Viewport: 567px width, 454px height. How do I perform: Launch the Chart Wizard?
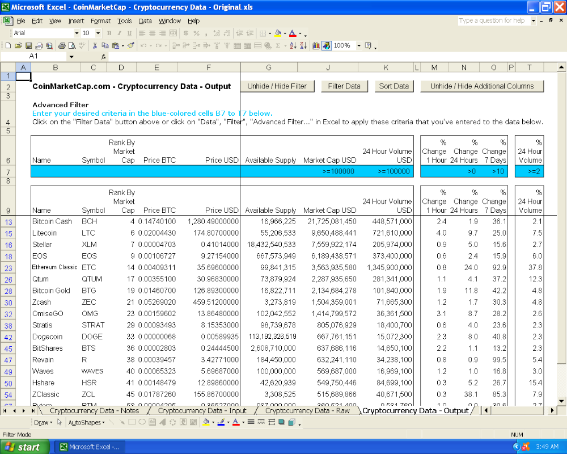316,45
